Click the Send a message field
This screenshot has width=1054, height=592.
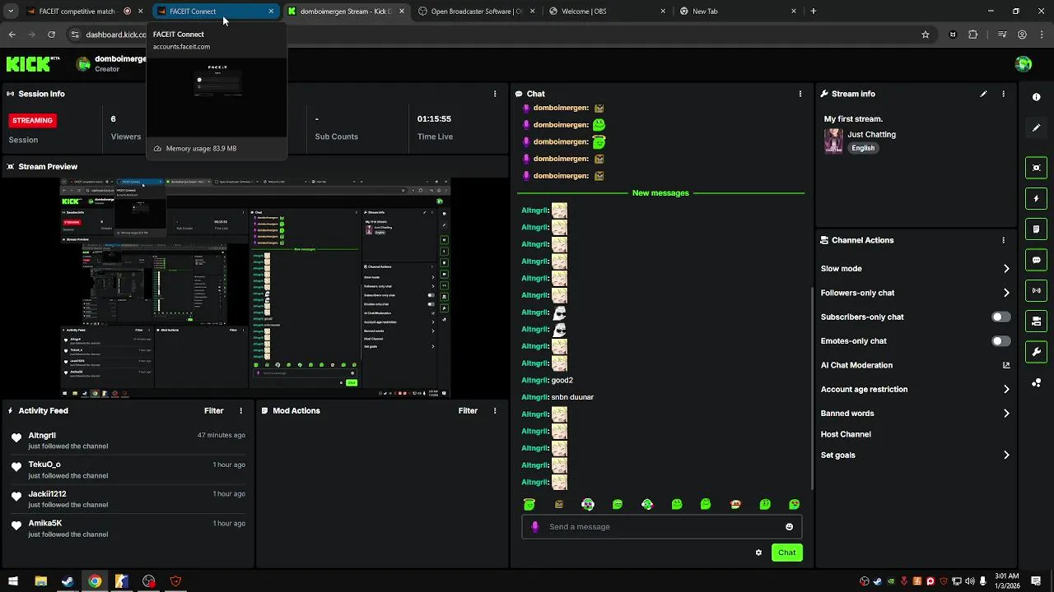[x=661, y=527]
